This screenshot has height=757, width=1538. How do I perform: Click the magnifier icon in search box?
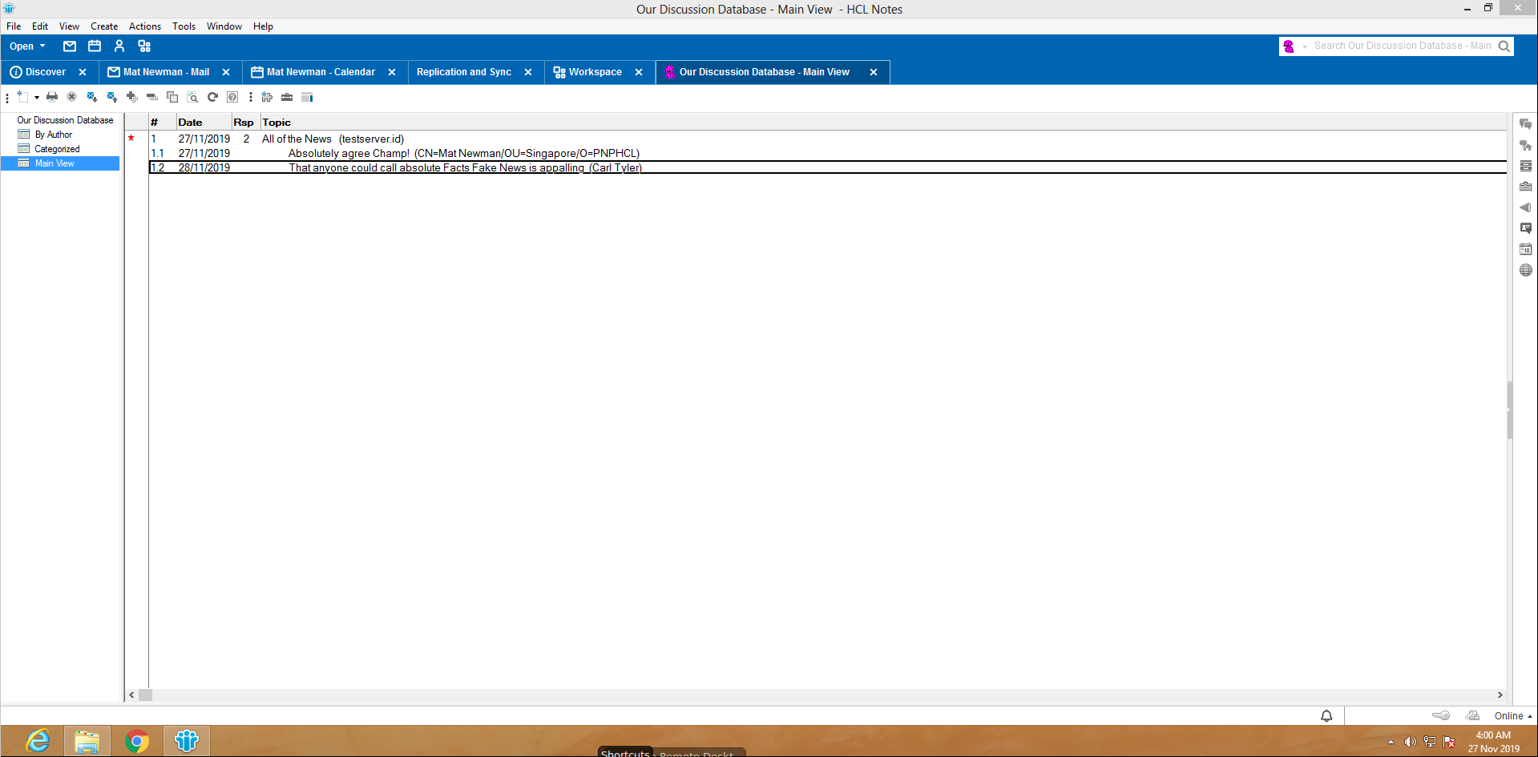[x=1504, y=46]
